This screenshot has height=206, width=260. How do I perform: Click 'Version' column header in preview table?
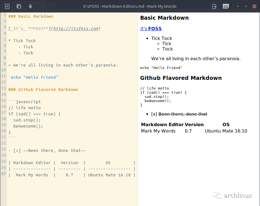coord(194,124)
